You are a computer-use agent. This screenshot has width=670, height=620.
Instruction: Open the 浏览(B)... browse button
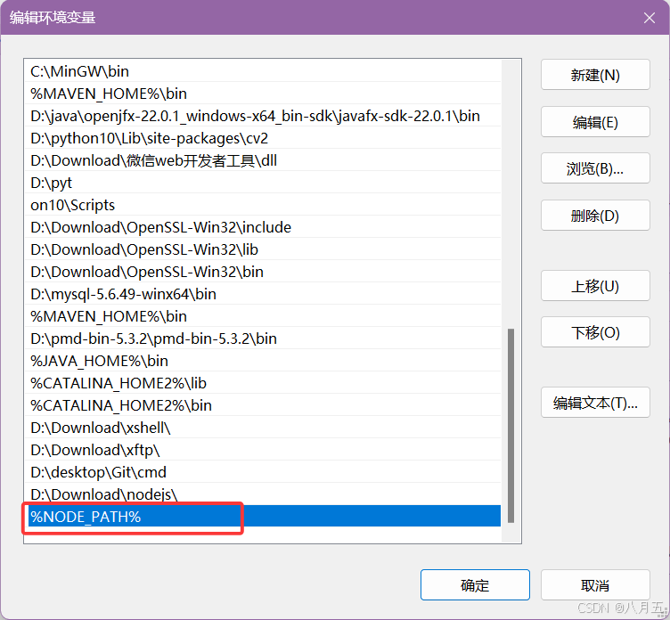(x=595, y=168)
